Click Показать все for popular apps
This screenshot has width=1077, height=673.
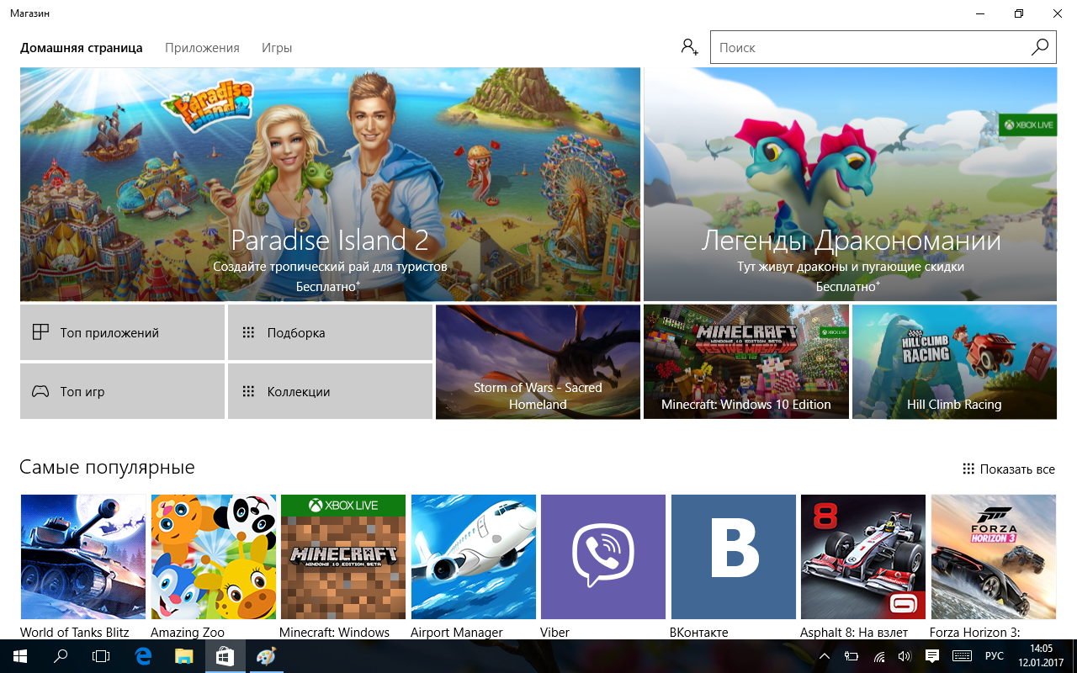(x=1009, y=469)
